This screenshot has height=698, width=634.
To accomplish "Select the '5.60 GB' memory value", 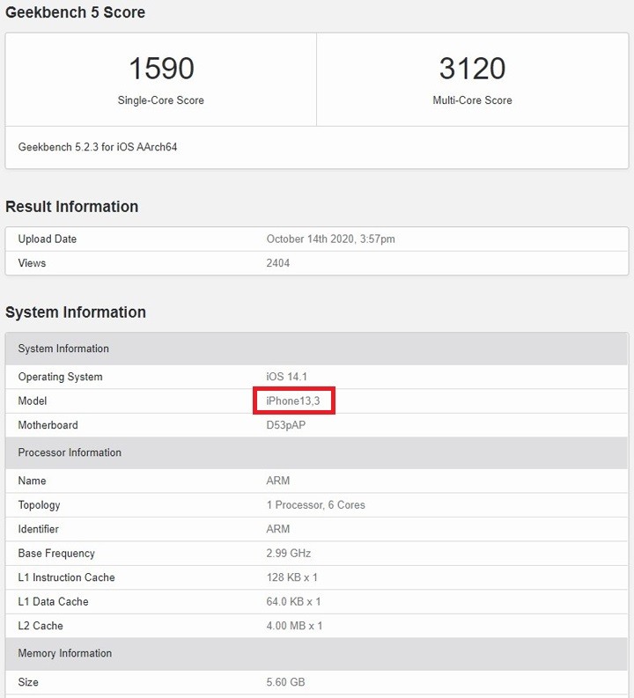I will coord(285,682).
